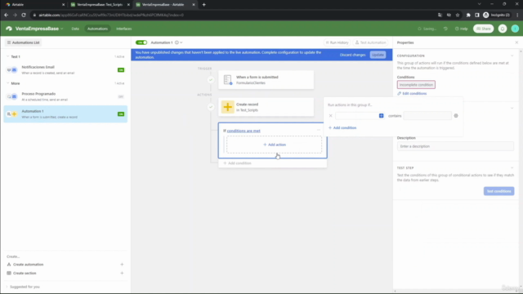
Task: Open the contains operator dropdown
Action: (395, 116)
